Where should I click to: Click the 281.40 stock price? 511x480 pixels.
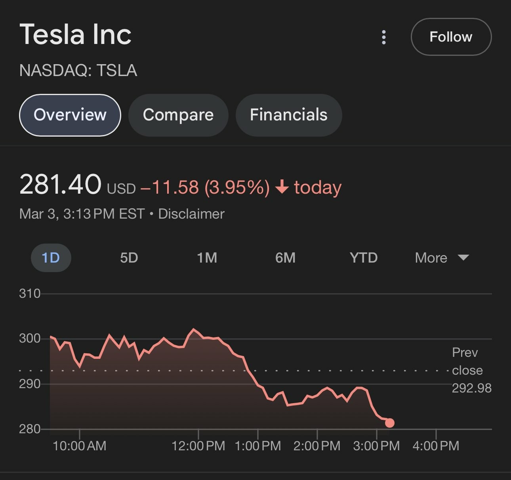click(x=60, y=185)
